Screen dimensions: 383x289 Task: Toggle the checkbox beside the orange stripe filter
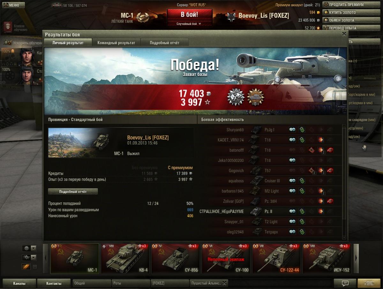[35, 267]
